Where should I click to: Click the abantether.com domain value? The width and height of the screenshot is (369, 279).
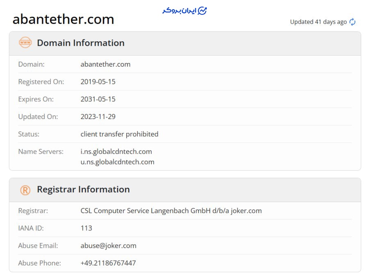point(105,64)
